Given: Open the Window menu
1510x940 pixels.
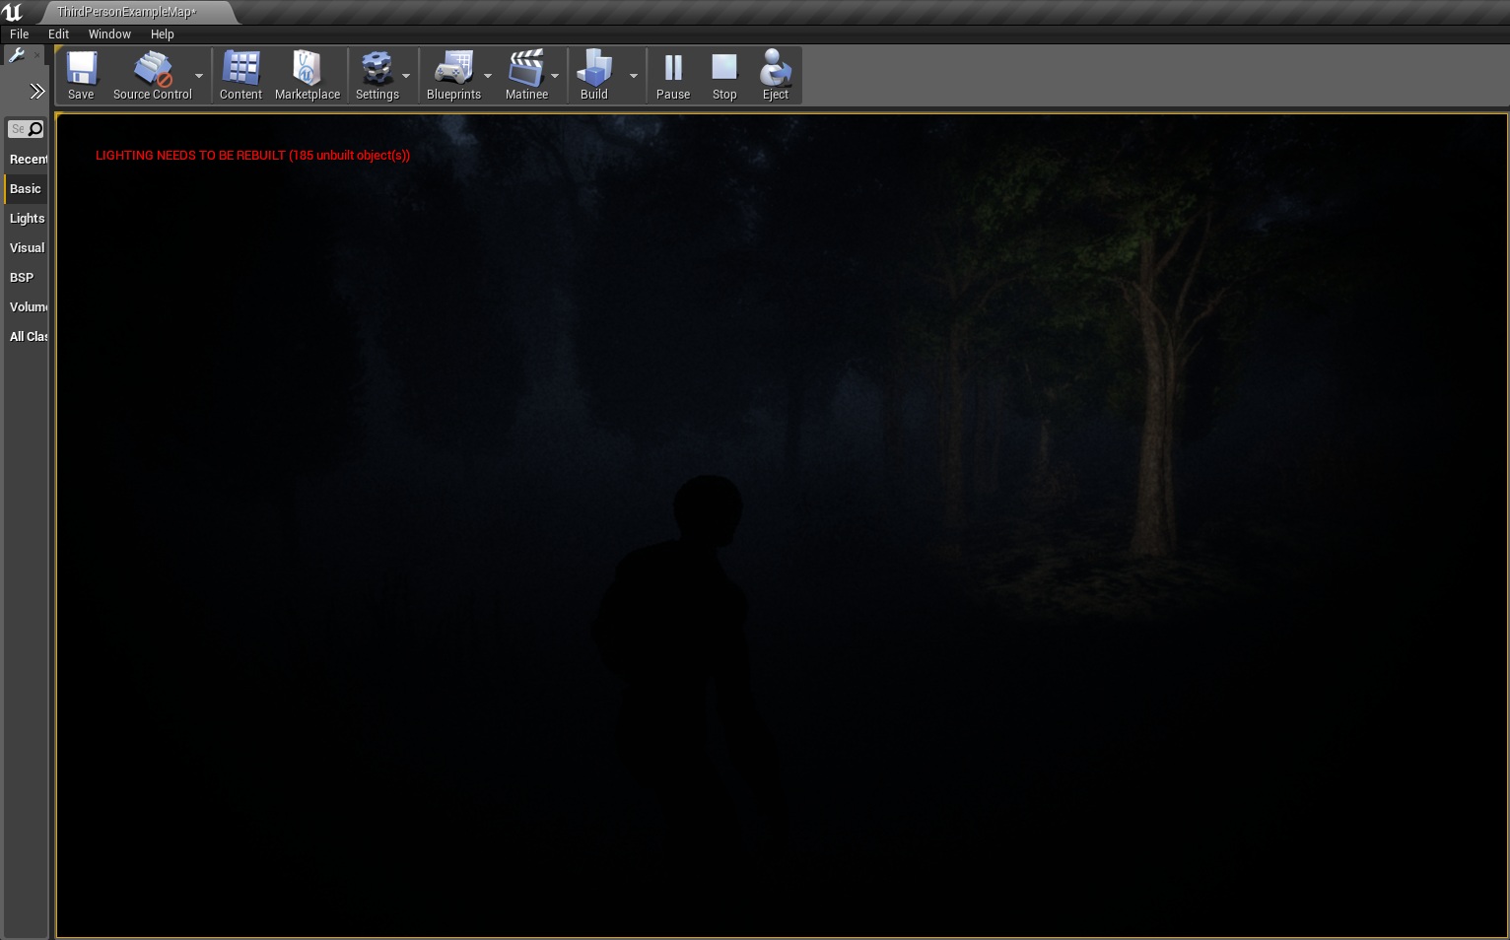Looking at the screenshot, I should 109,34.
